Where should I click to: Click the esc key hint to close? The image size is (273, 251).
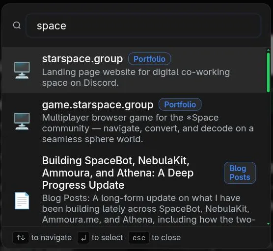point(139,238)
